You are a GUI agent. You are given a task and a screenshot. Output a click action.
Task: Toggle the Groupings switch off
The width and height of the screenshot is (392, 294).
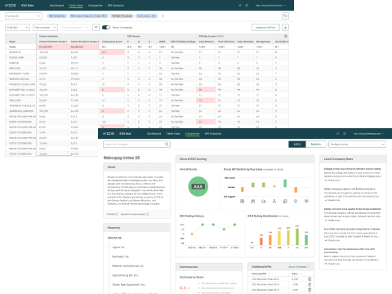[106, 27]
